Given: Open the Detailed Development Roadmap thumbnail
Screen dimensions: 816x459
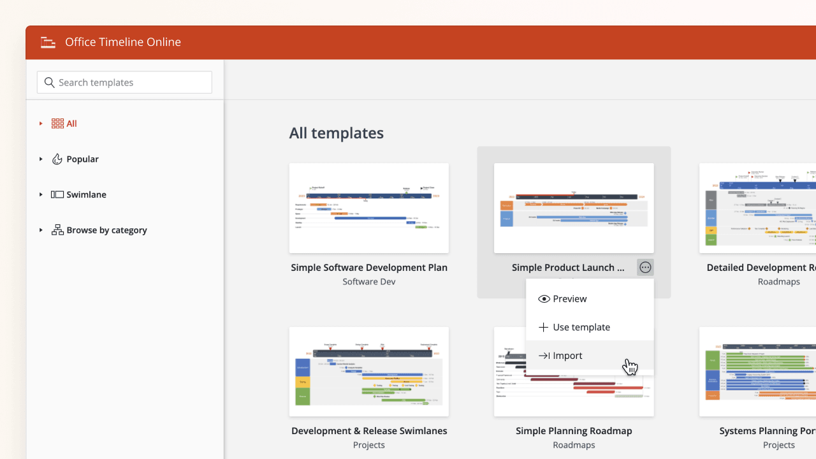Looking at the screenshot, I should pos(757,208).
